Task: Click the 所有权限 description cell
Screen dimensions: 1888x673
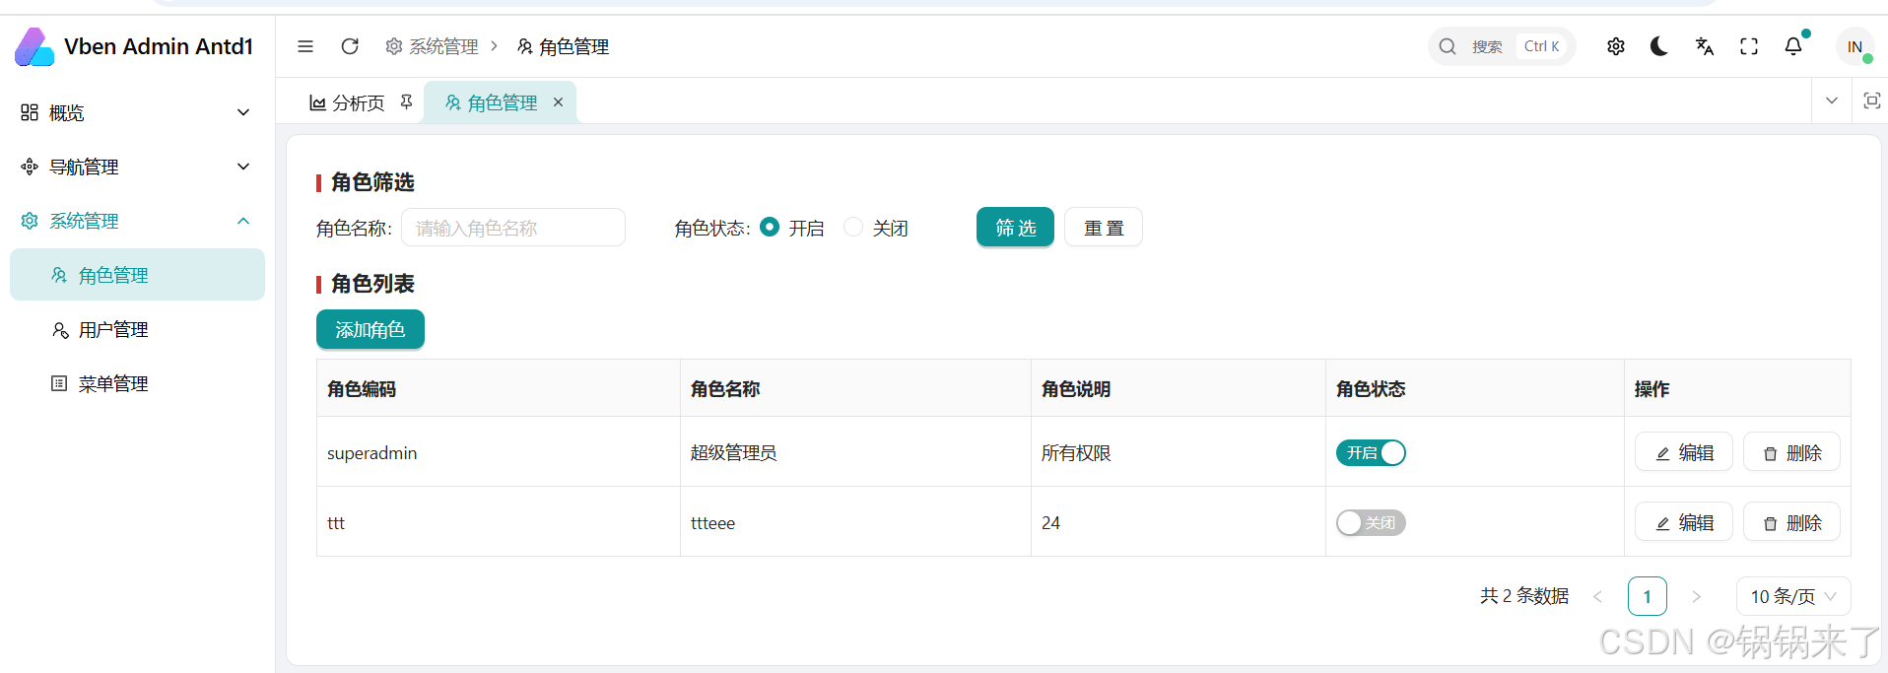Action: [x=1179, y=452]
